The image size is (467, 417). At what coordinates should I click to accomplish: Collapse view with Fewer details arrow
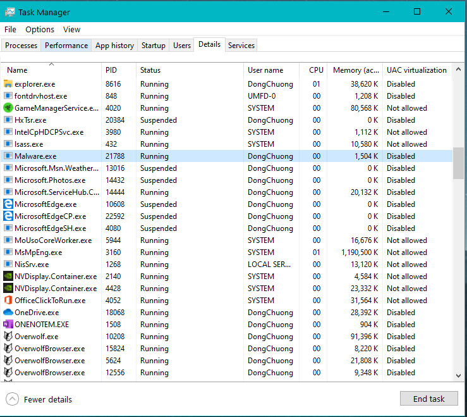click(x=12, y=399)
